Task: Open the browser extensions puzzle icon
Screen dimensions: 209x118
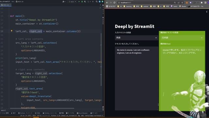Action: point(201,3)
